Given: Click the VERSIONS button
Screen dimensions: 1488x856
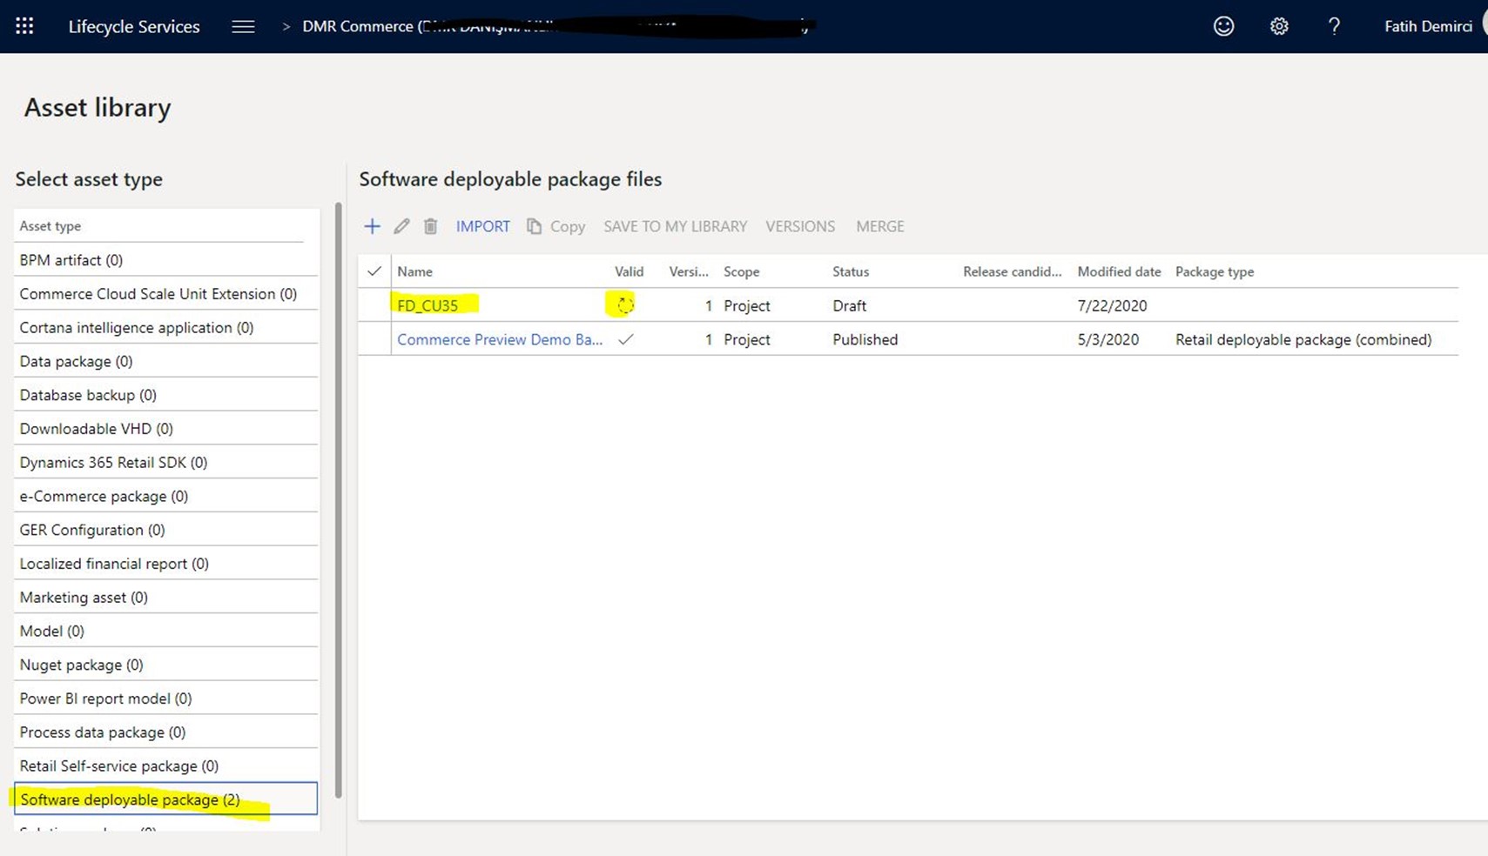Looking at the screenshot, I should 800,226.
